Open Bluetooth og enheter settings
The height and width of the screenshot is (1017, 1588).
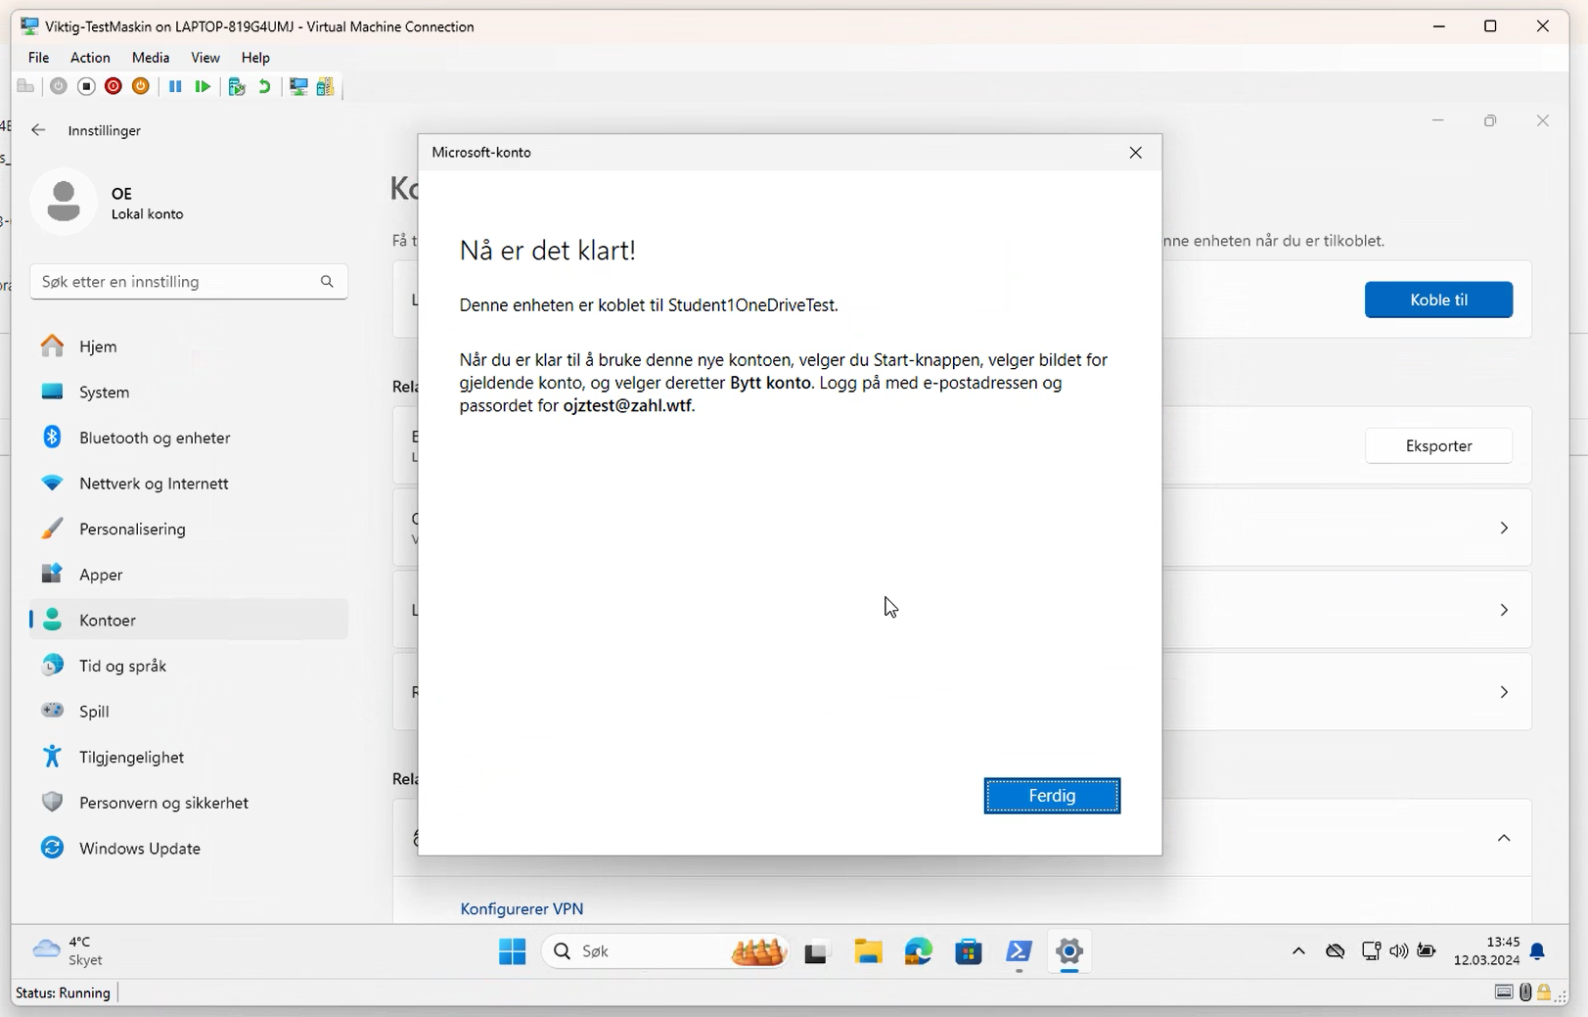(189, 438)
